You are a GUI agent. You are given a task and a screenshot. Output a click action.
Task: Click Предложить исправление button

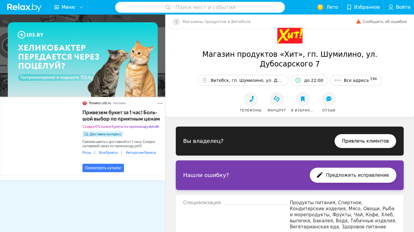click(x=353, y=175)
